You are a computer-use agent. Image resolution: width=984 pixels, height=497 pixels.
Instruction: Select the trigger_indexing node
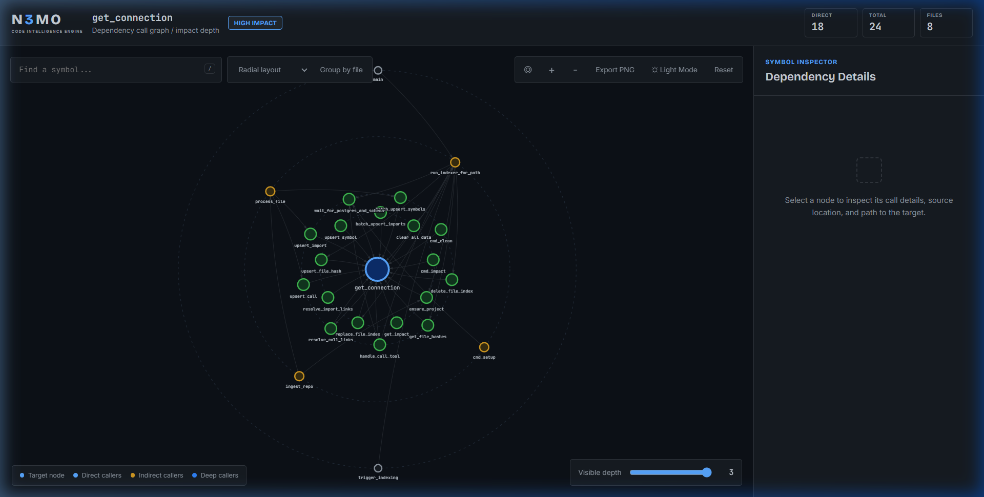(x=378, y=468)
